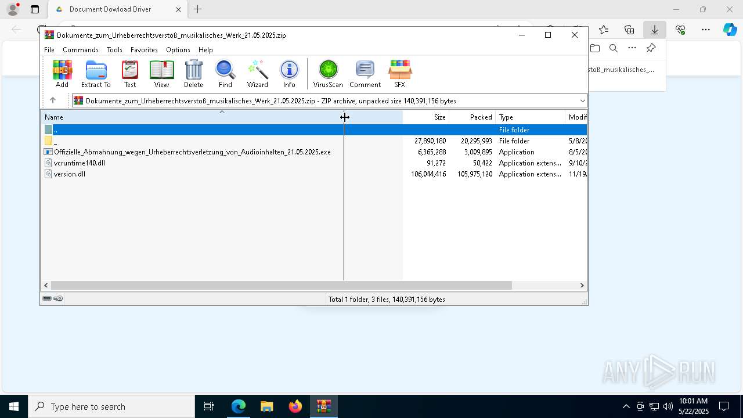Click the taskbar search box
The height and width of the screenshot is (418, 743).
point(111,406)
